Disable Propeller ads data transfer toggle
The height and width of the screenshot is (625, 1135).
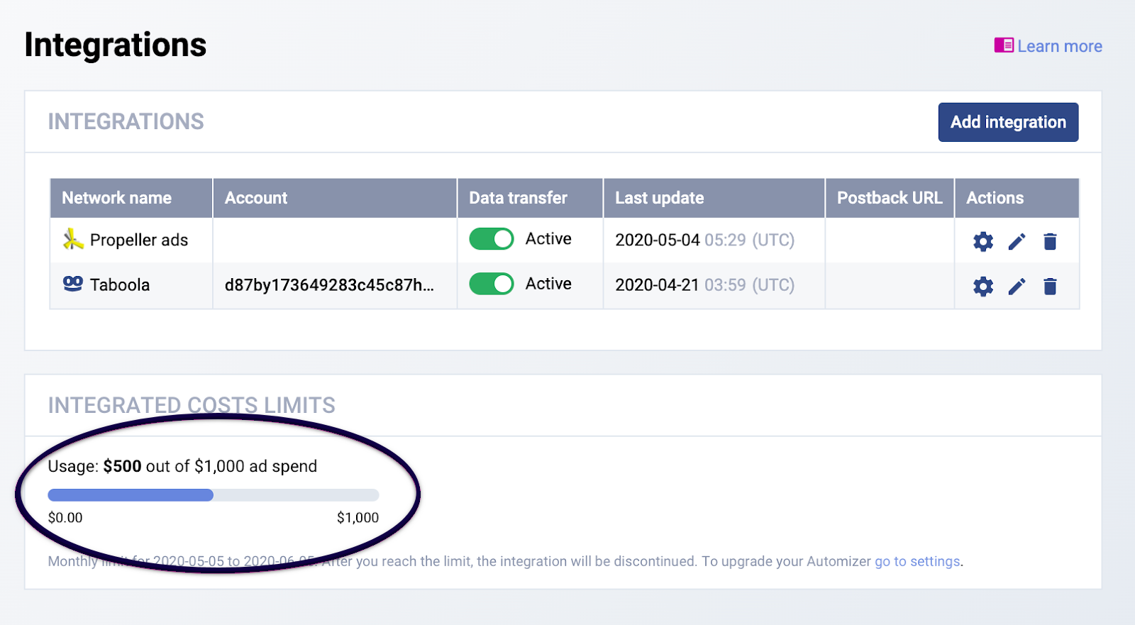[491, 239]
